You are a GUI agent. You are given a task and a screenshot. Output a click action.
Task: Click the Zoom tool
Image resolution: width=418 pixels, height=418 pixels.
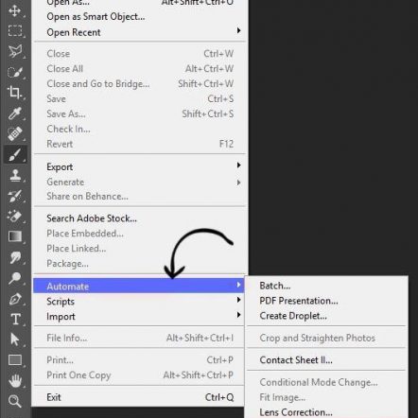coord(15,401)
